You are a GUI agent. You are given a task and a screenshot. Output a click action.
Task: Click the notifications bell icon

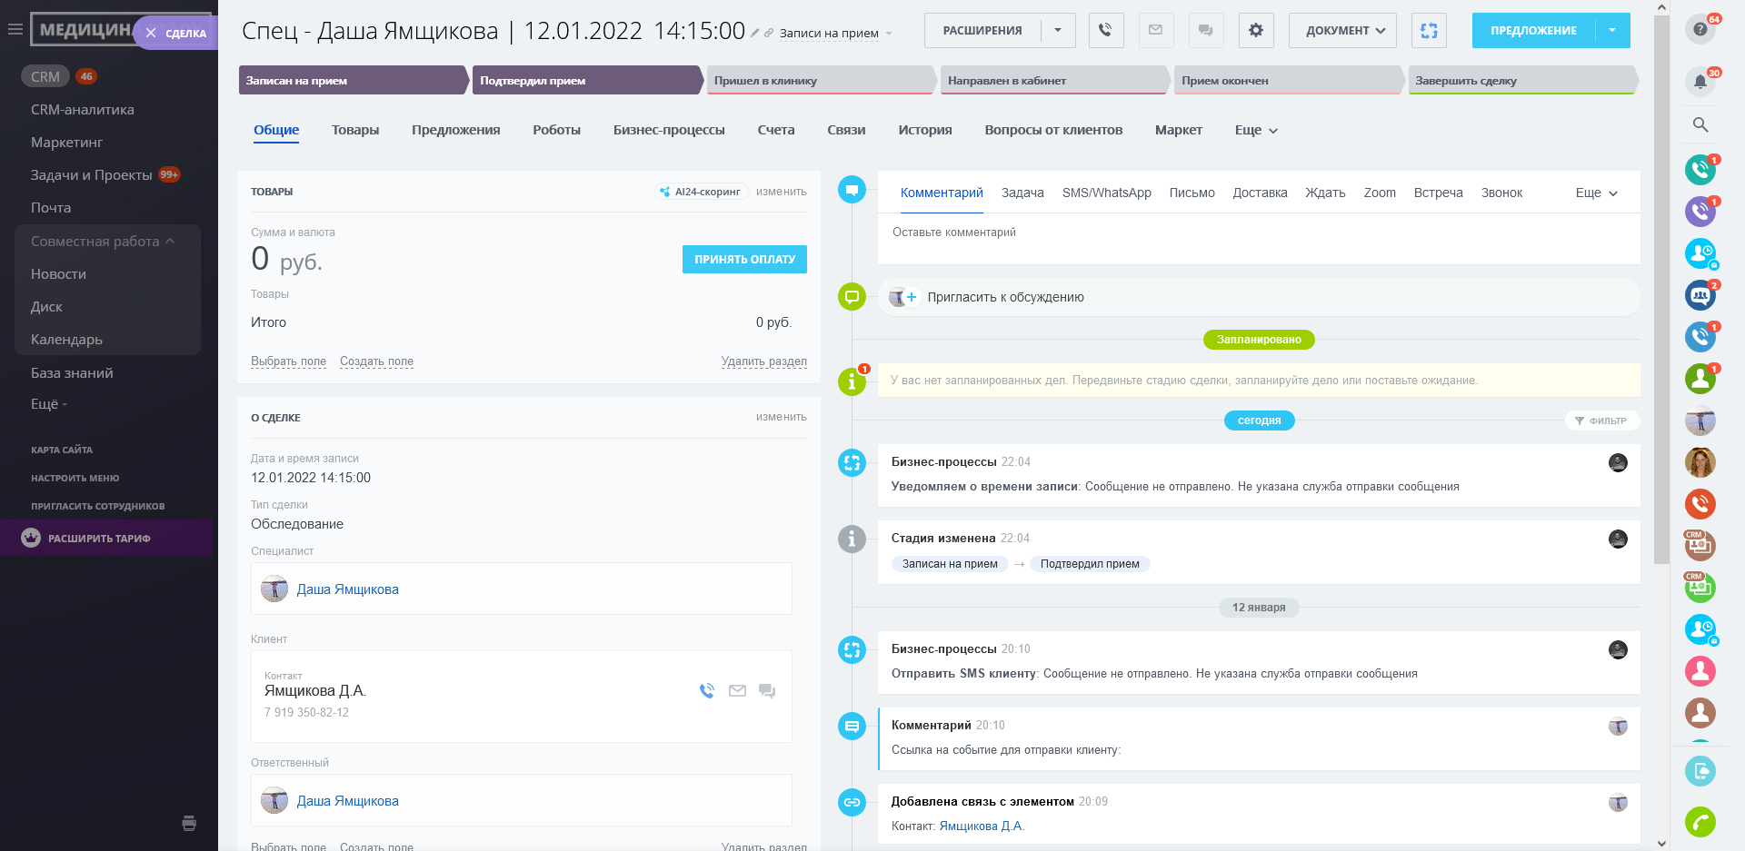click(x=1700, y=83)
